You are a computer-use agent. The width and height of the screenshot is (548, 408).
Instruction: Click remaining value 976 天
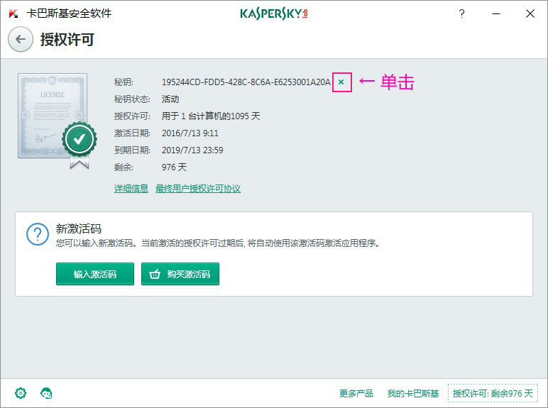(174, 167)
